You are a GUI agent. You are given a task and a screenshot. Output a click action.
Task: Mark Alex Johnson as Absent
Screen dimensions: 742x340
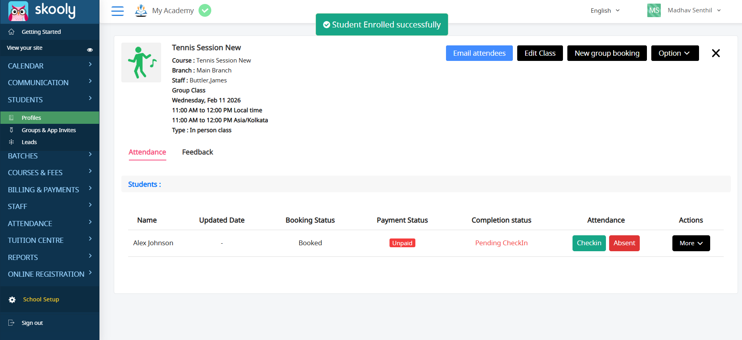pyautogui.click(x=624, y=243)
